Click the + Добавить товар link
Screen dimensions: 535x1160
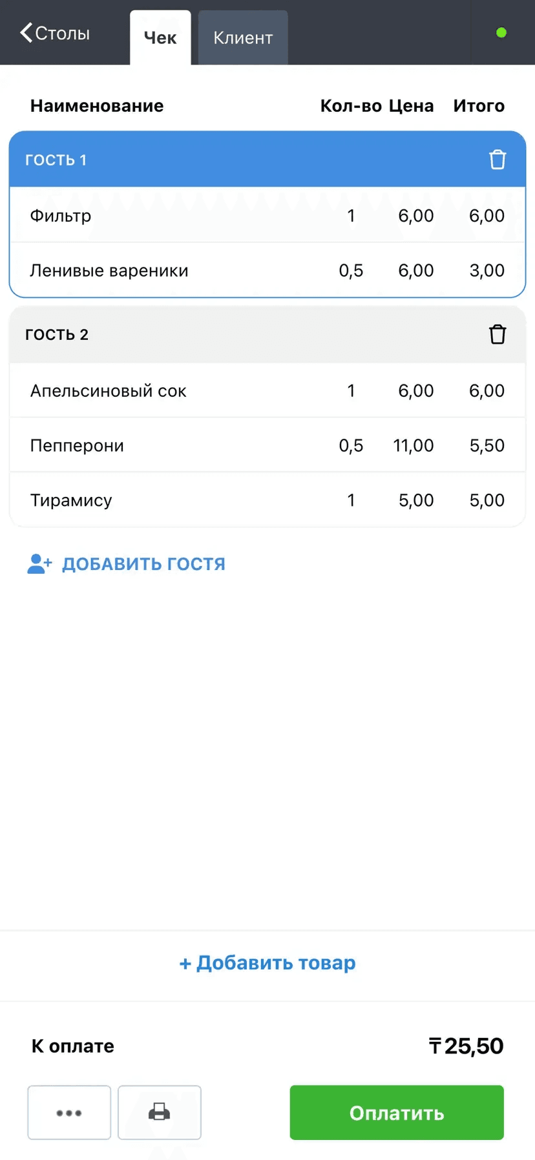(x=267, y=963)
